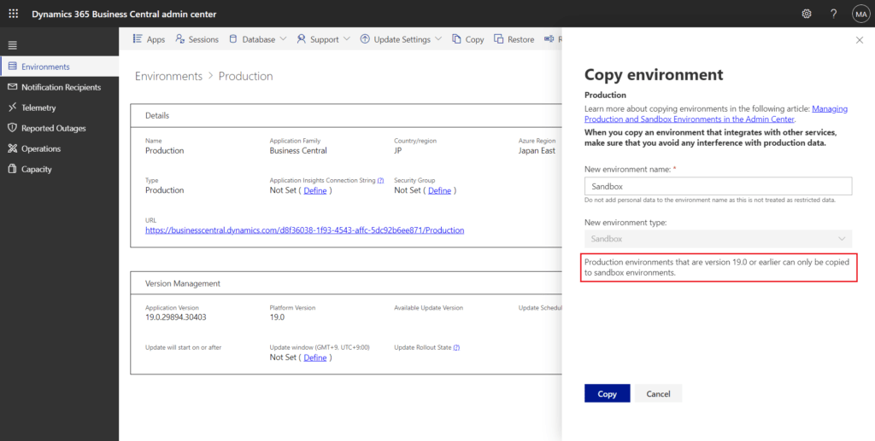
Task: Click the Environments sidebar icon
Action: click(12, 67)
